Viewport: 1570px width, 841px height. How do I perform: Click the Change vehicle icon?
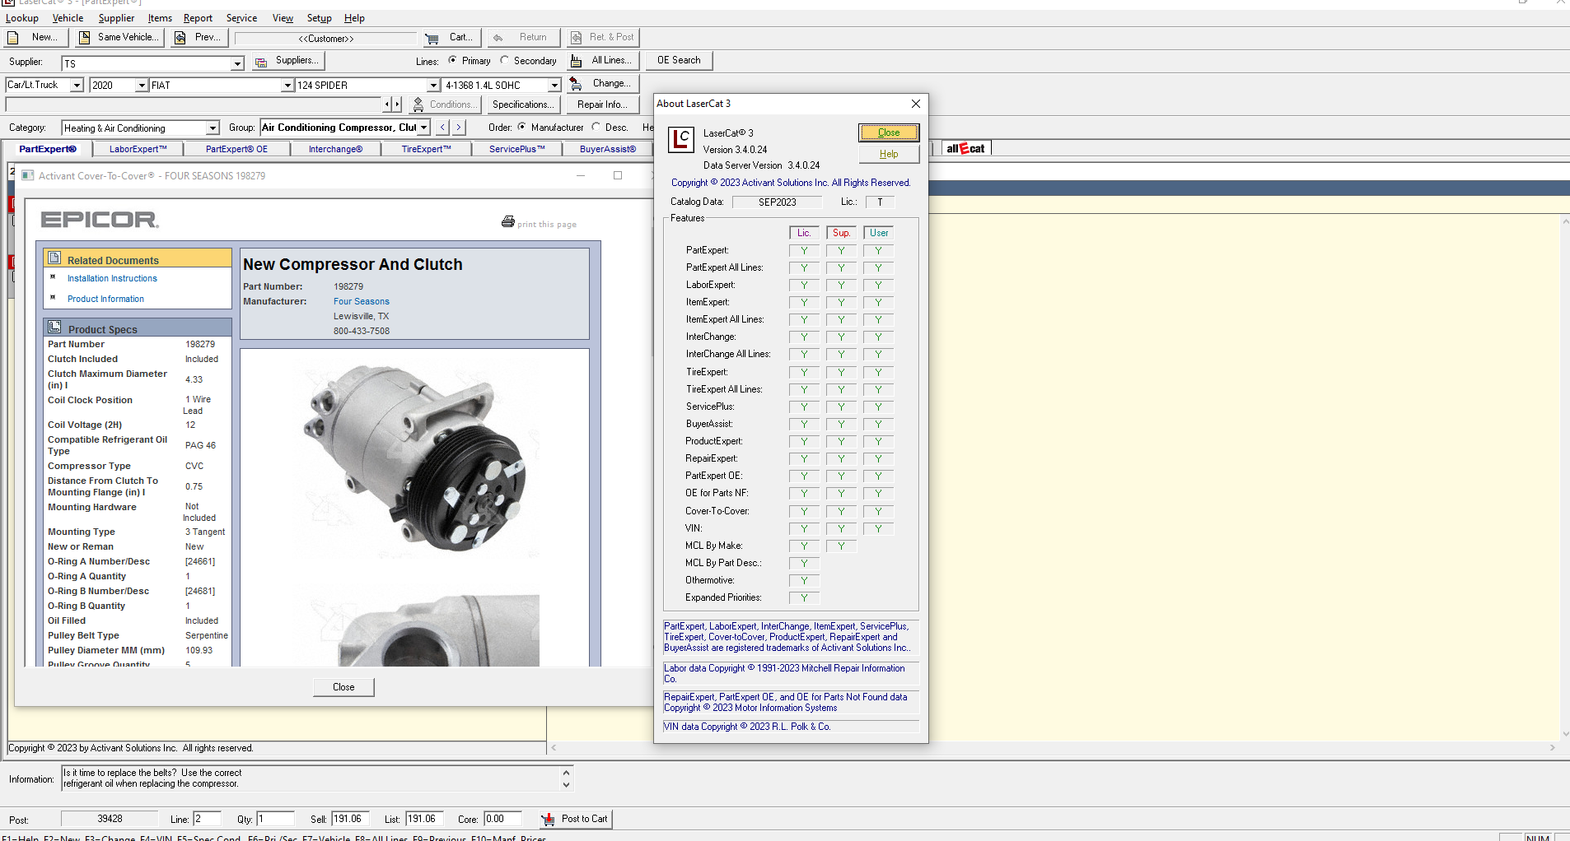[x=577, y=83]
